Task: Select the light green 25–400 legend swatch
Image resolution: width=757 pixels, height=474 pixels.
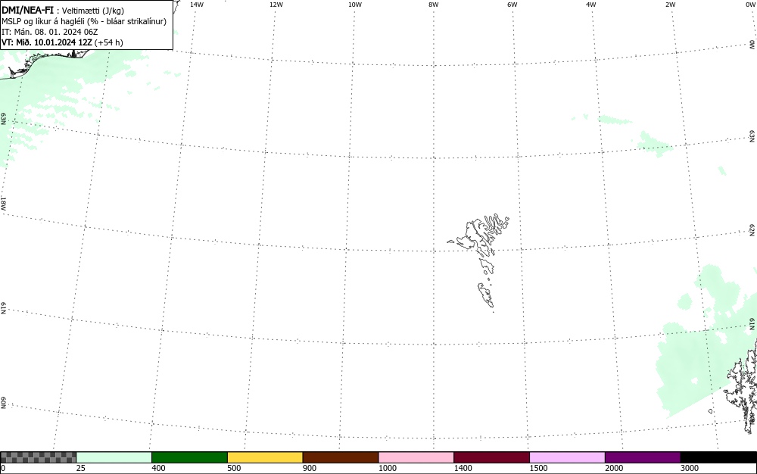Action: click(x=114, y=457)
